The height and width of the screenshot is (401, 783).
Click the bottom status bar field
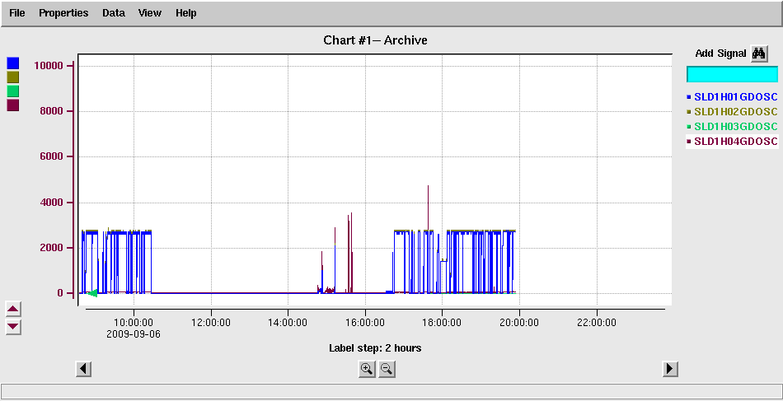tap(391, 391)
